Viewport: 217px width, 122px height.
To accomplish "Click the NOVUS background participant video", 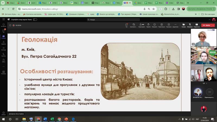I will (204, 55).
